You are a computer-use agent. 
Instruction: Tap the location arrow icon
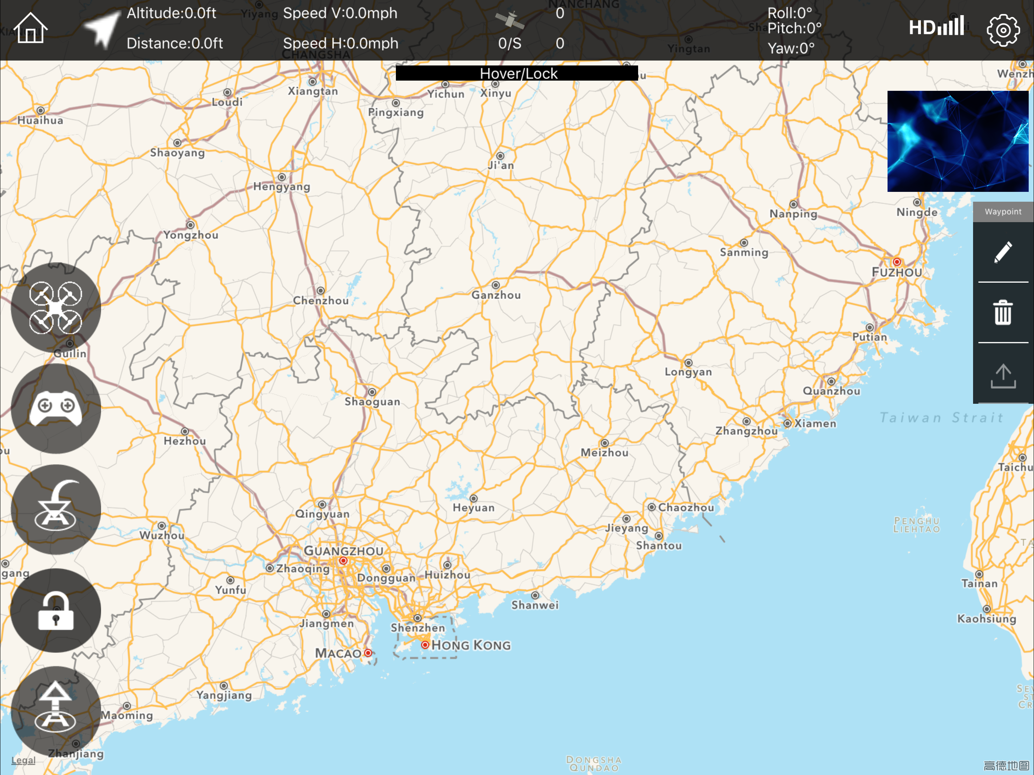[102, 29]
